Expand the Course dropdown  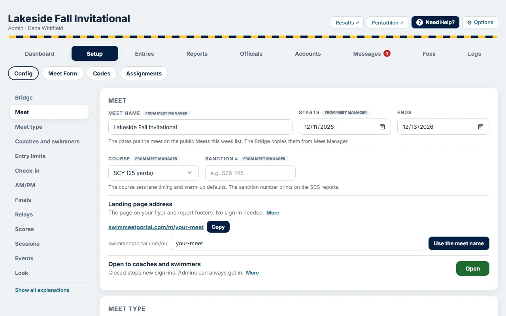point(153,173)
